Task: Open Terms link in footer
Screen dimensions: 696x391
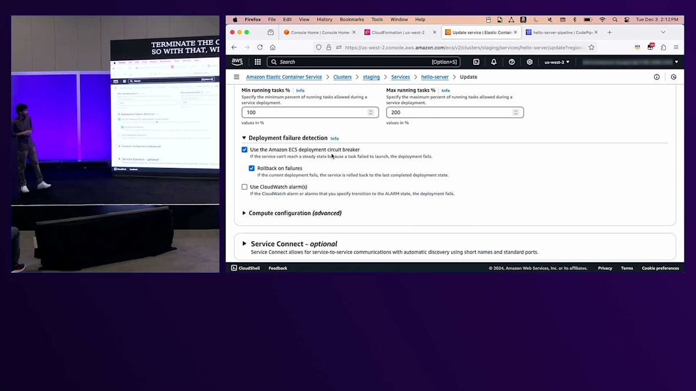Action: (x=627, y=268)
